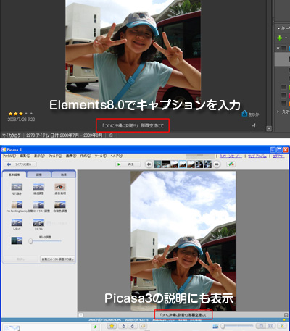Go to previous photo arrow in Picasa
The width and height of the screenshot is (290, 331).
(x=149, y=164)
